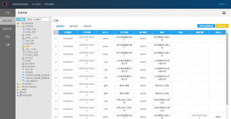
Task: Click the 新建 button
Action: [20, 19]
